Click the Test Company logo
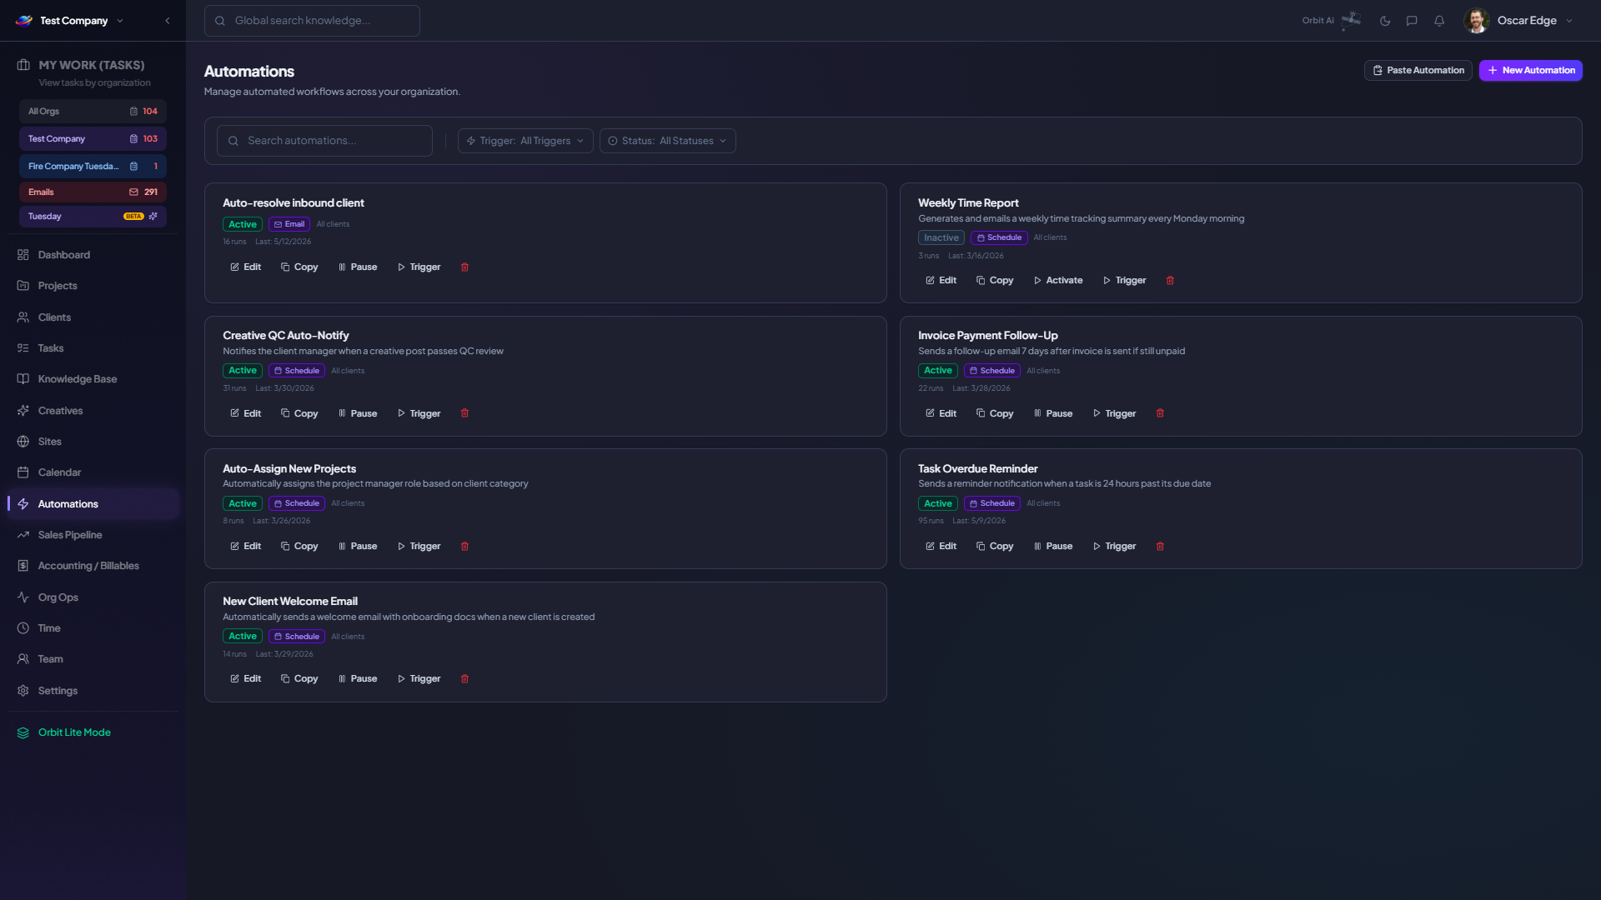The image size is (1601, 900). pyautogui.click(x=24, y=21)
